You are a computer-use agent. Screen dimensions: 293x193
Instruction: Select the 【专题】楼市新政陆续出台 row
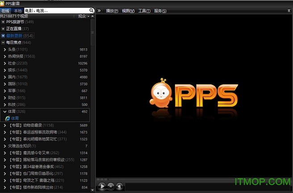45,187
